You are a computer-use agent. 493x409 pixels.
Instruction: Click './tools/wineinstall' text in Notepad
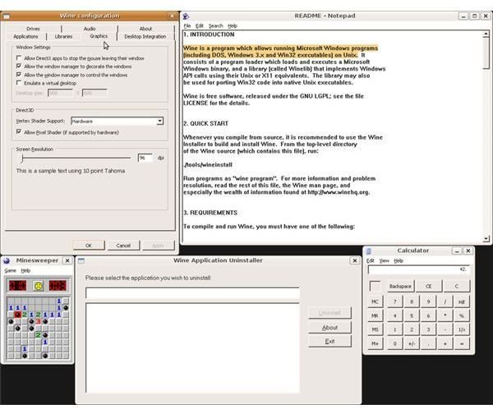[208, 165]
